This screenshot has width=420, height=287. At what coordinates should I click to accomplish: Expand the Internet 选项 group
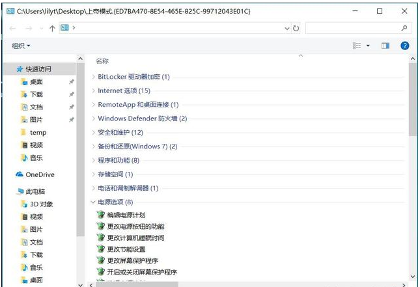93,90
